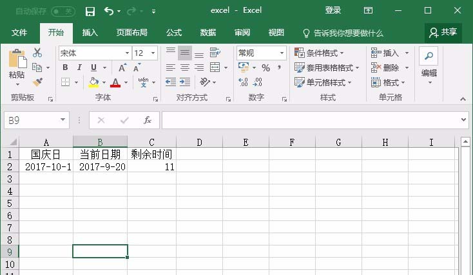Screen dimensions: 473x275
Task: Click 登录 to sign in
Action: click(333, 11)
